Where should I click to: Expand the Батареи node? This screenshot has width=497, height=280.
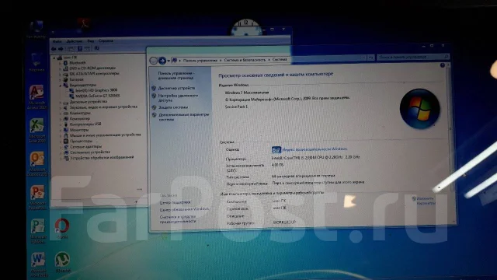[x=61, y=79]
